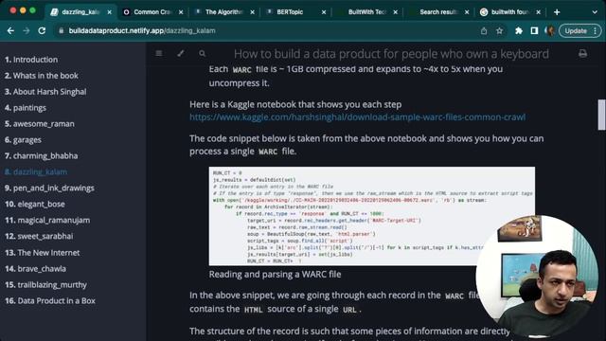Viewport: 606px width, 341px height.
Task: Open chapter 3 About Harsh Singhal
Action: pos(45,92)
